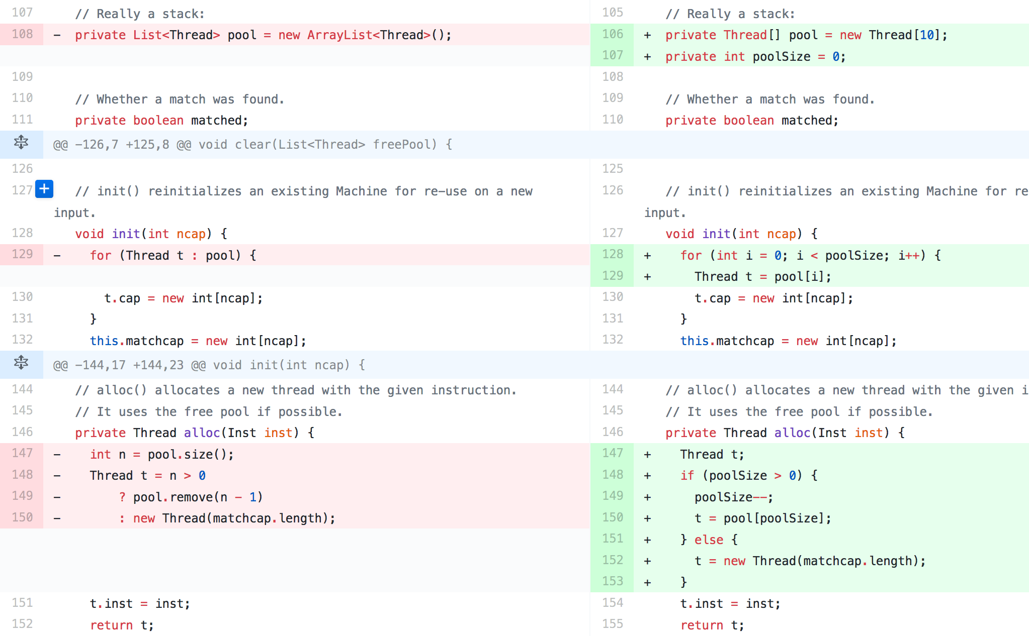Select right line number 107 poolSize
This screenshot has height=636, width=1029.
612,55
